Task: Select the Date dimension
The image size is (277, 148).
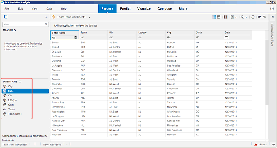Action: tap(25, 91)
